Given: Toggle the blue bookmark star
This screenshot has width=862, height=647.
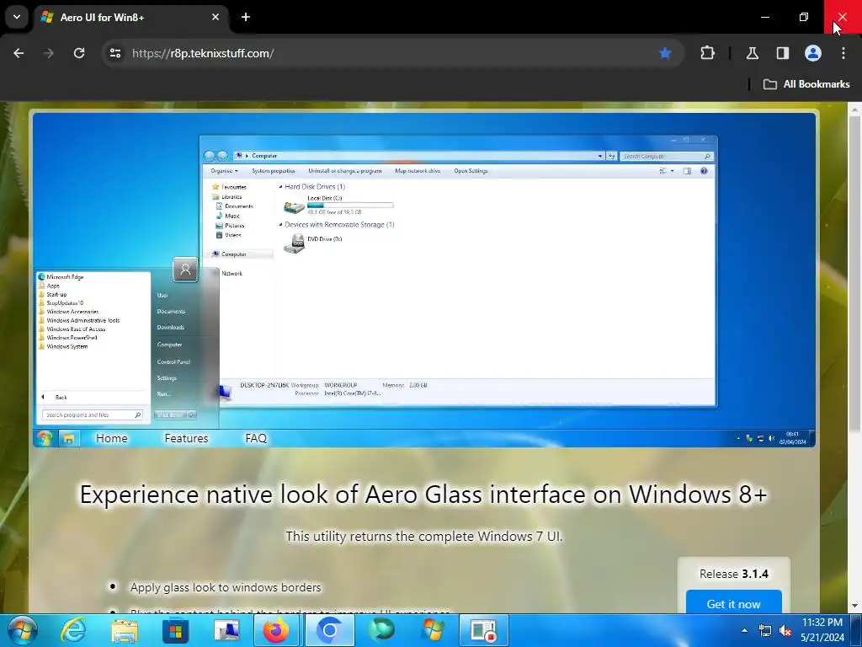Looking at the screenshot, I should (665, 53).
